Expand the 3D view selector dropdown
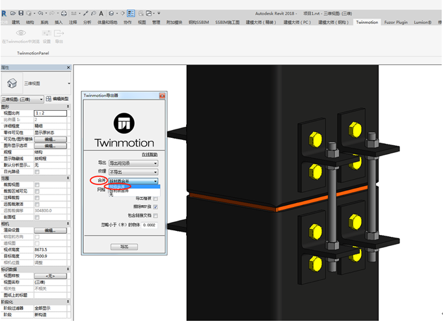This screenshot has width=443, height=328. 22,100
